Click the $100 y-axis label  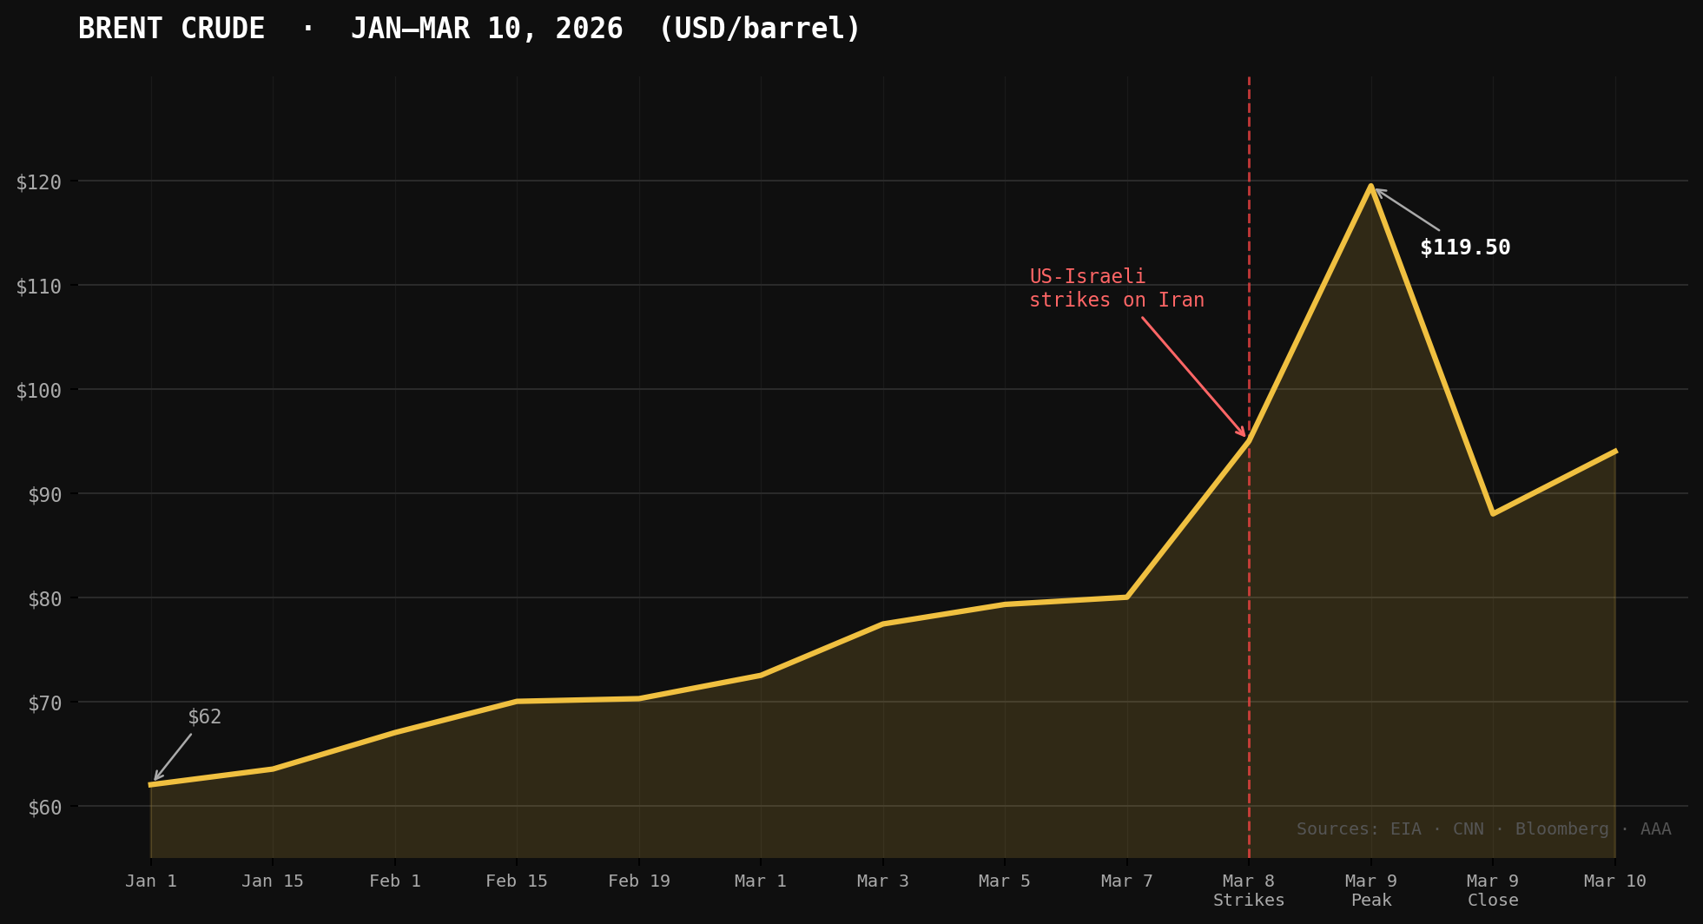[x=39, y=391]
